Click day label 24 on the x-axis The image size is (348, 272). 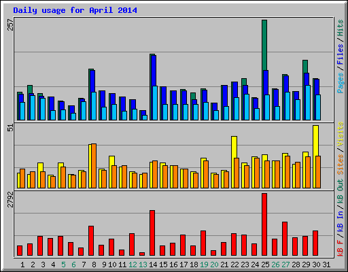[255, 265]
